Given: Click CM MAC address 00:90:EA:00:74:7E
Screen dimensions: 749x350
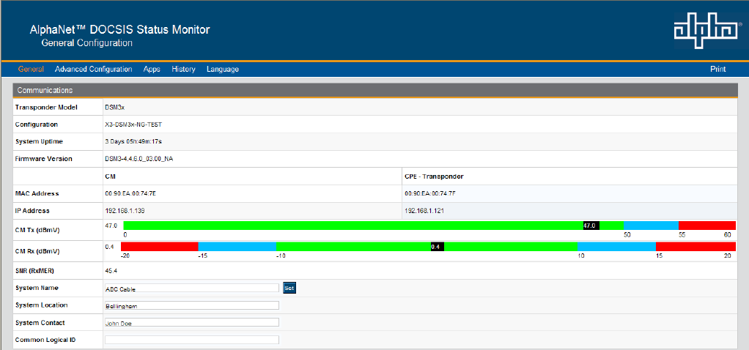Looking at the screenshot, I should pos(130,194).
